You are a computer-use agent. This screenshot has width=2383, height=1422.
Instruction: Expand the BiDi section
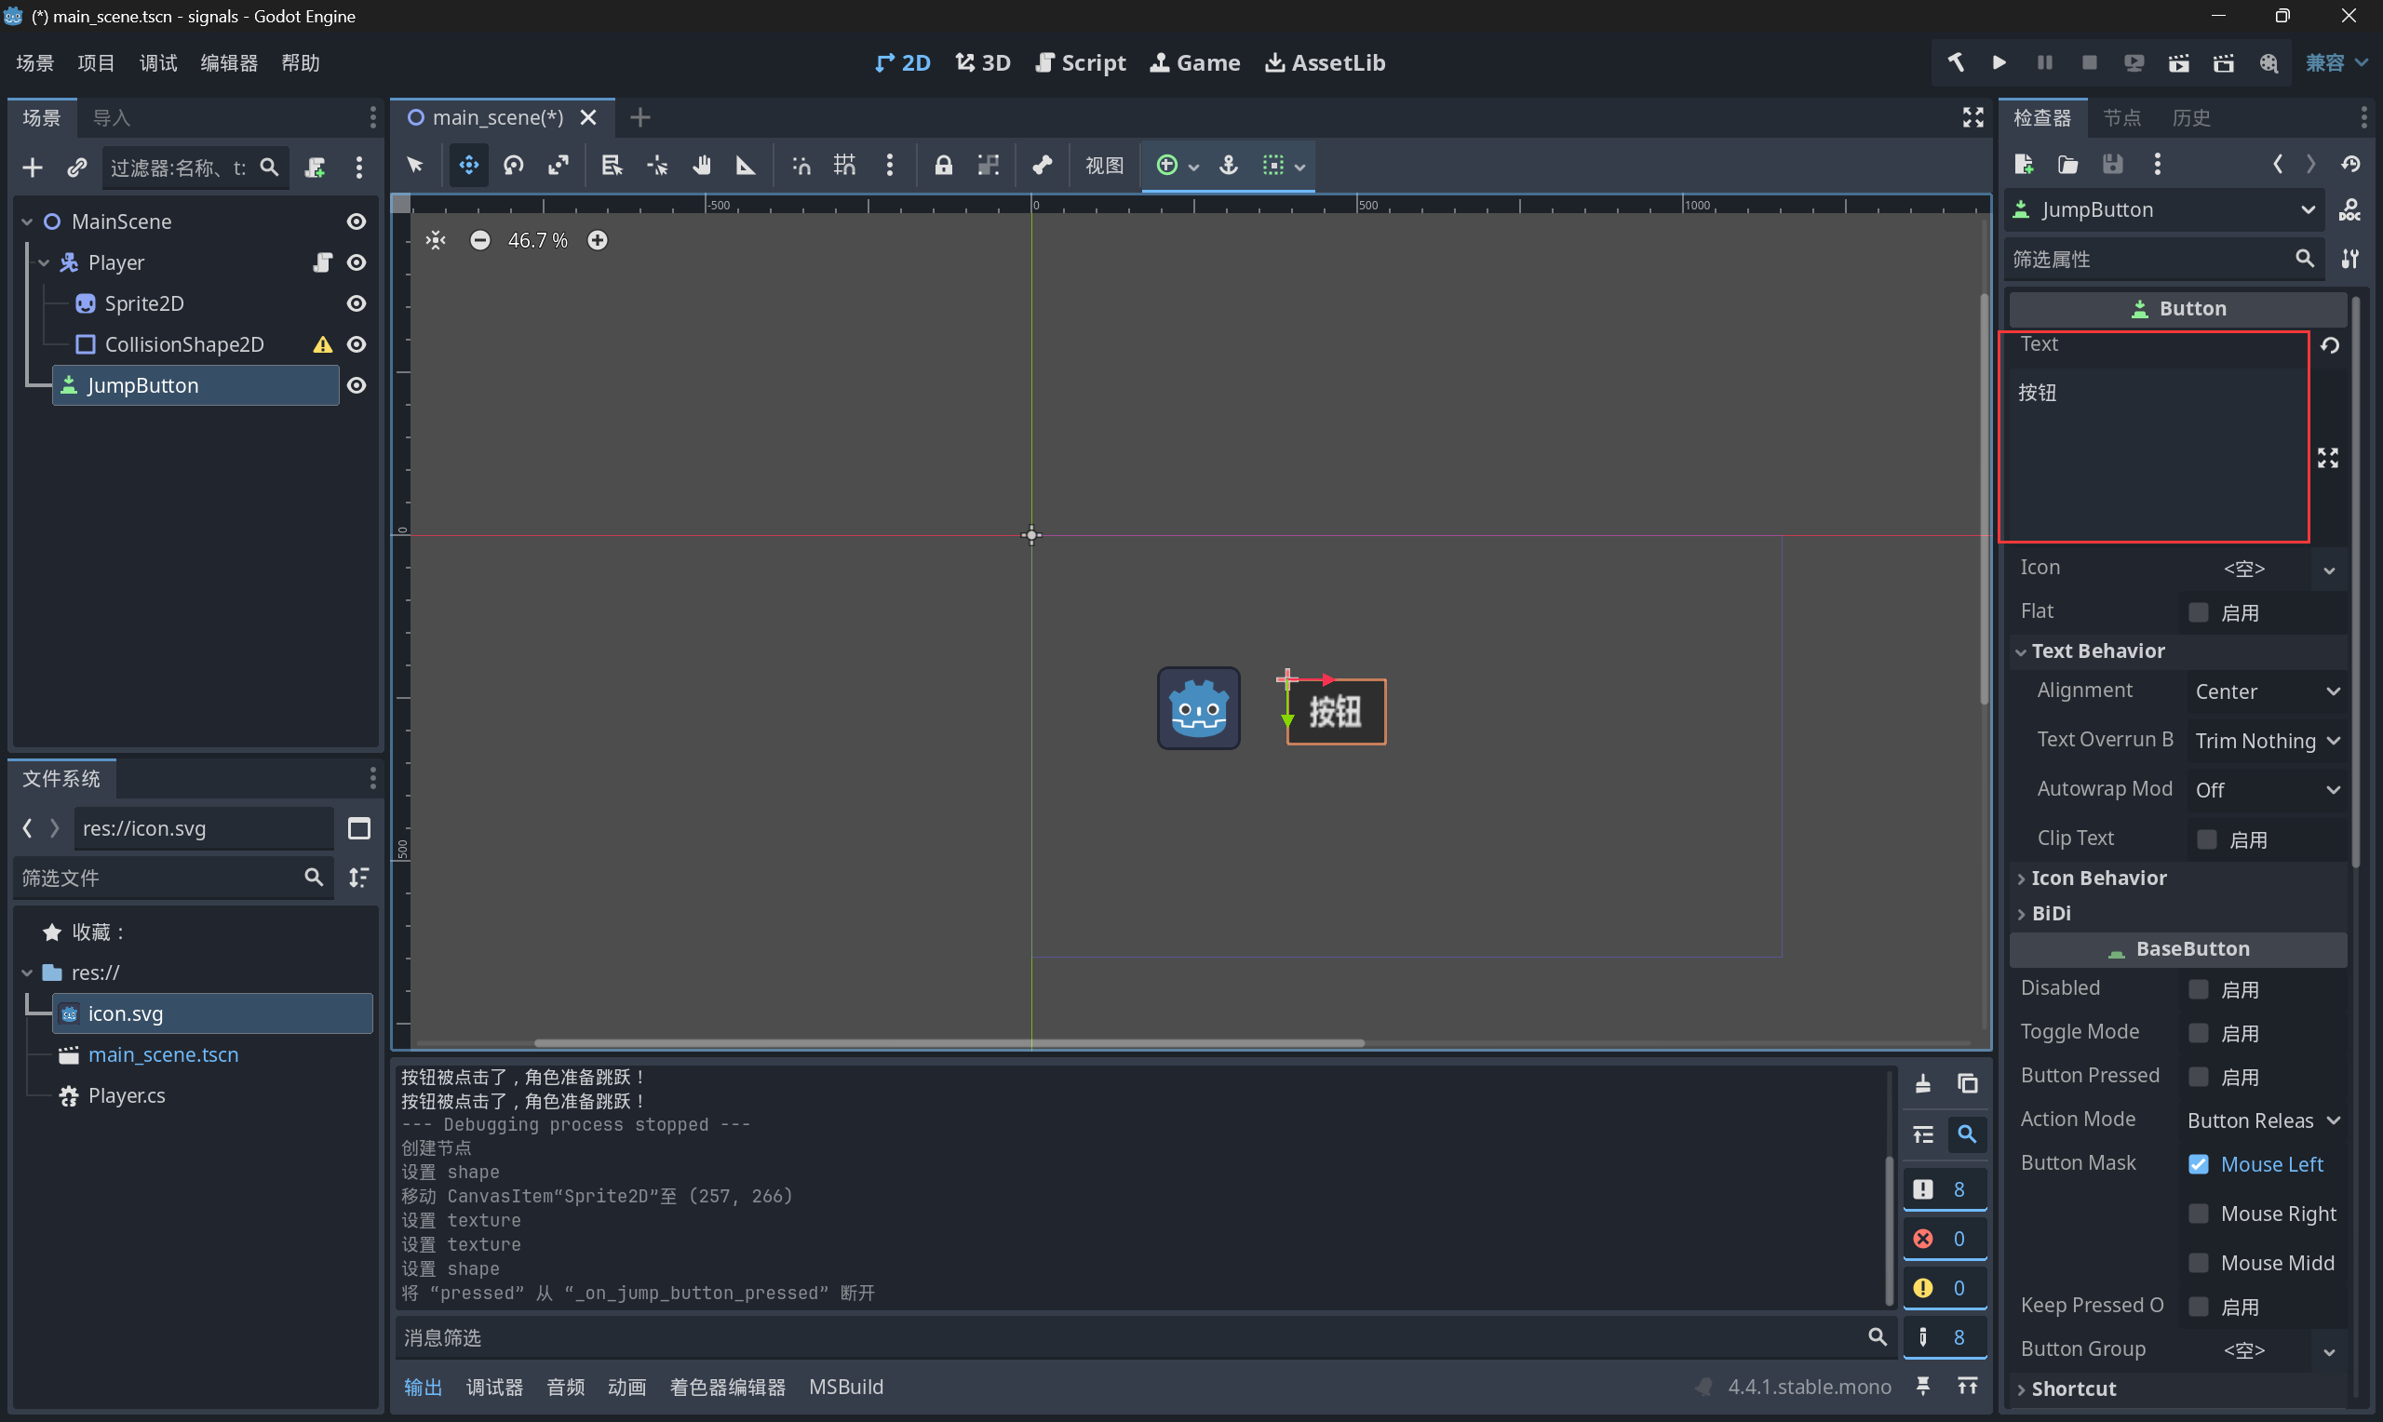[x=2178, y=914]
